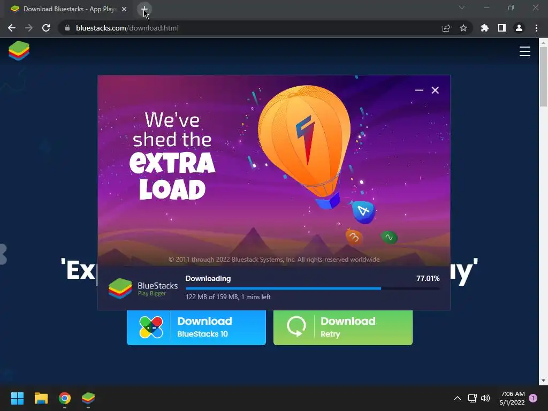Click the Downloading label
Viewport: 548px width, 411px height.
point(208,278)
